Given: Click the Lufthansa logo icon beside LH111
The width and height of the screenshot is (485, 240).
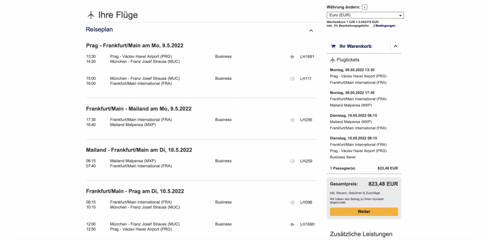Looking at the screenshot, I should point(292,78).
